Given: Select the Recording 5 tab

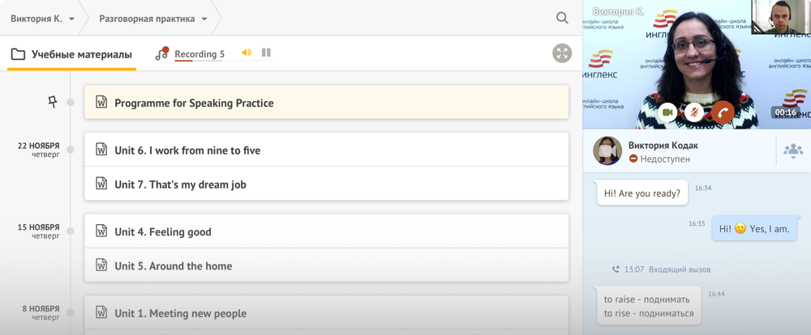Looking at the screenshot, I should click(200, 54).
